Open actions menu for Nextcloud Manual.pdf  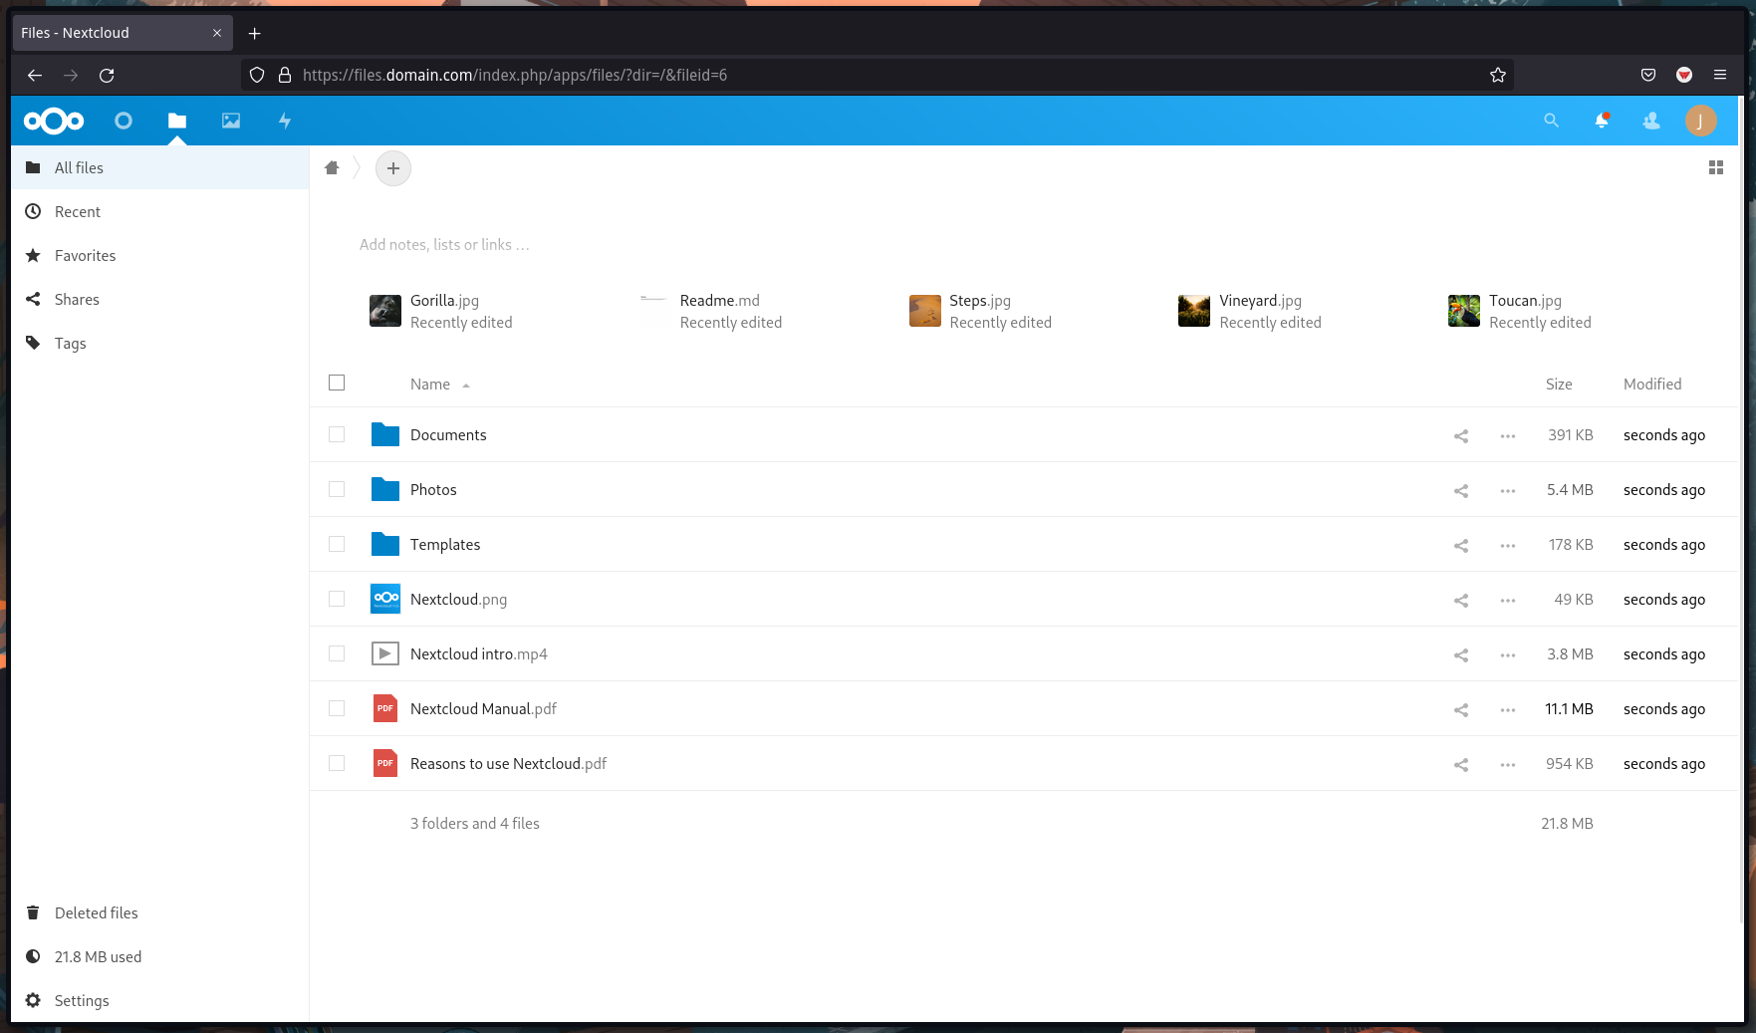click(x=1508, y=709)
